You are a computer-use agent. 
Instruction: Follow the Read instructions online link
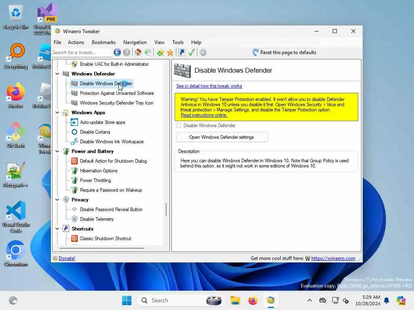(204, 115)
